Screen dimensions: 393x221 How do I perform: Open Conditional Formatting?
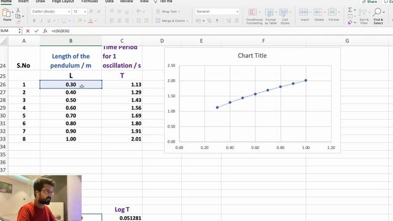(254, 17)
